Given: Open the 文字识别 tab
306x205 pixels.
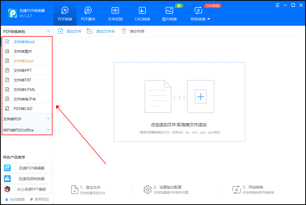Looking at the screenshot, I should (115, 14).
